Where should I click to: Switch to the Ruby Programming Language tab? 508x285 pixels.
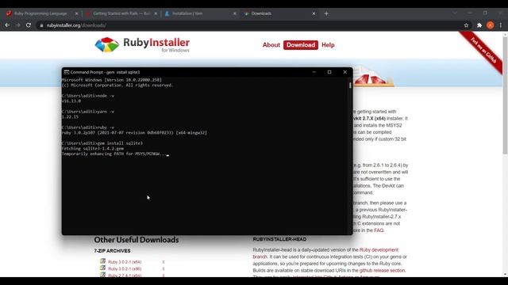(40, 13)
